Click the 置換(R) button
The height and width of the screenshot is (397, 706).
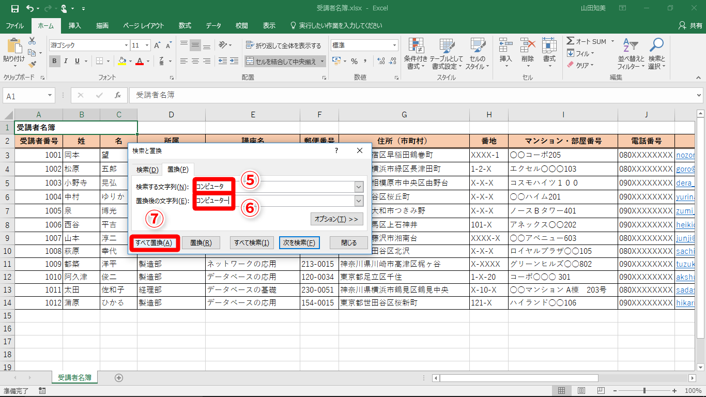point(201,243)
